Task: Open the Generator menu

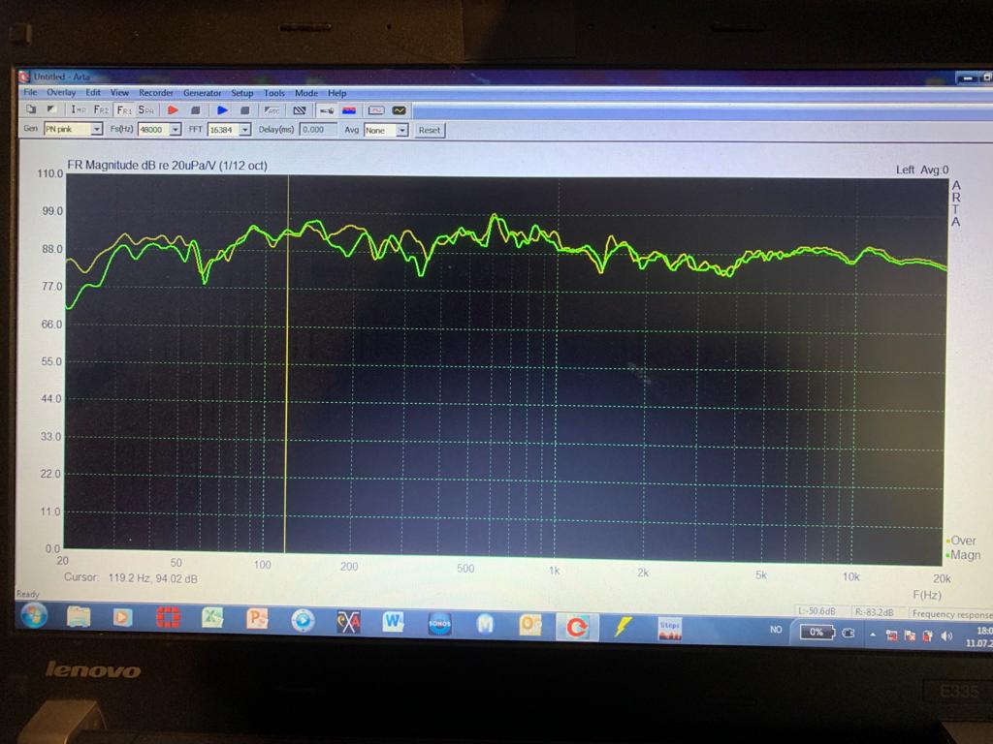Action: click(x=202, y=93)
